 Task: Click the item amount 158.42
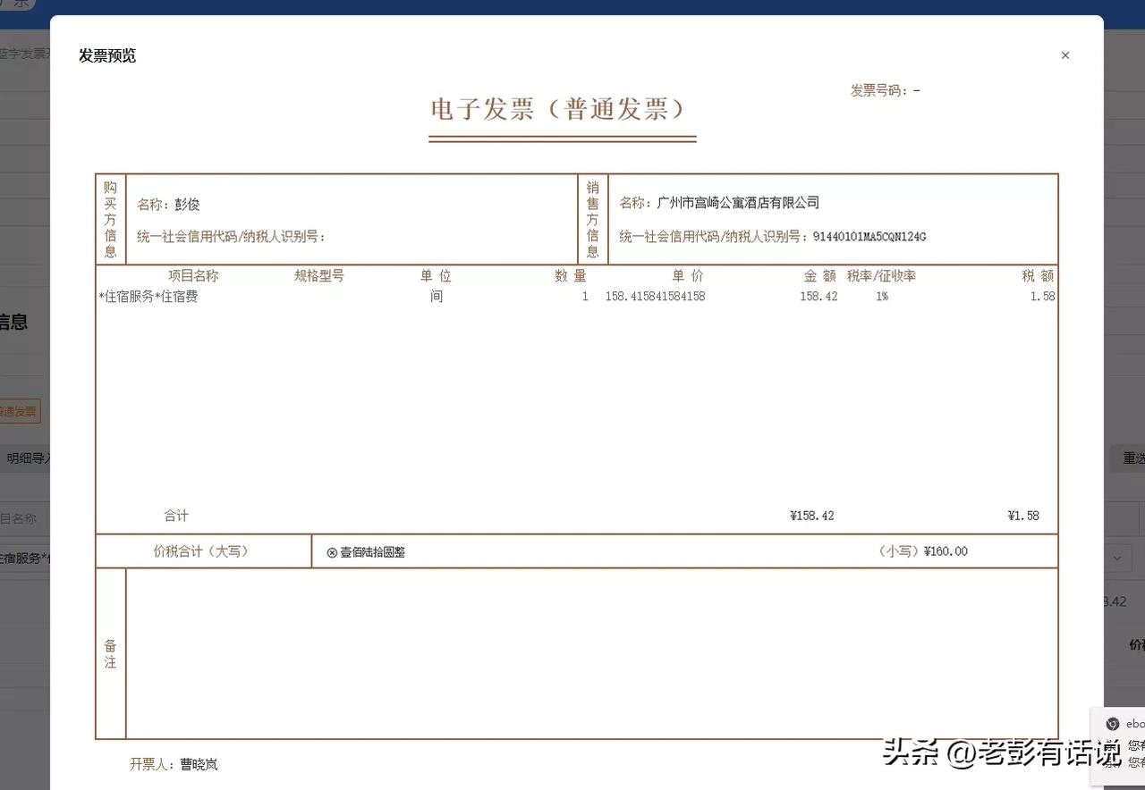pos(818,297)
